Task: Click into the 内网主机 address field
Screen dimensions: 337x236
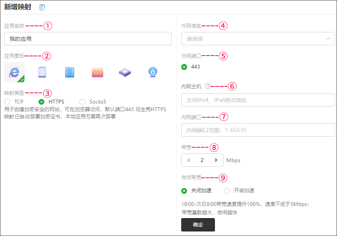Action: coord(258,100)
